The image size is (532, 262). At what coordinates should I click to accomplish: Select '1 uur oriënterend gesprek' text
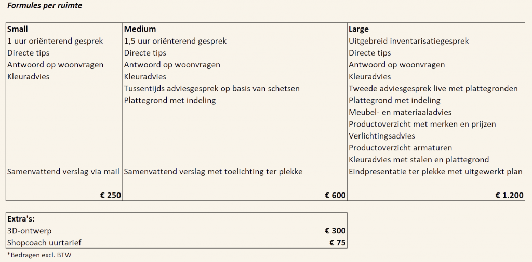pyautogui.click(x=55, y=41)
